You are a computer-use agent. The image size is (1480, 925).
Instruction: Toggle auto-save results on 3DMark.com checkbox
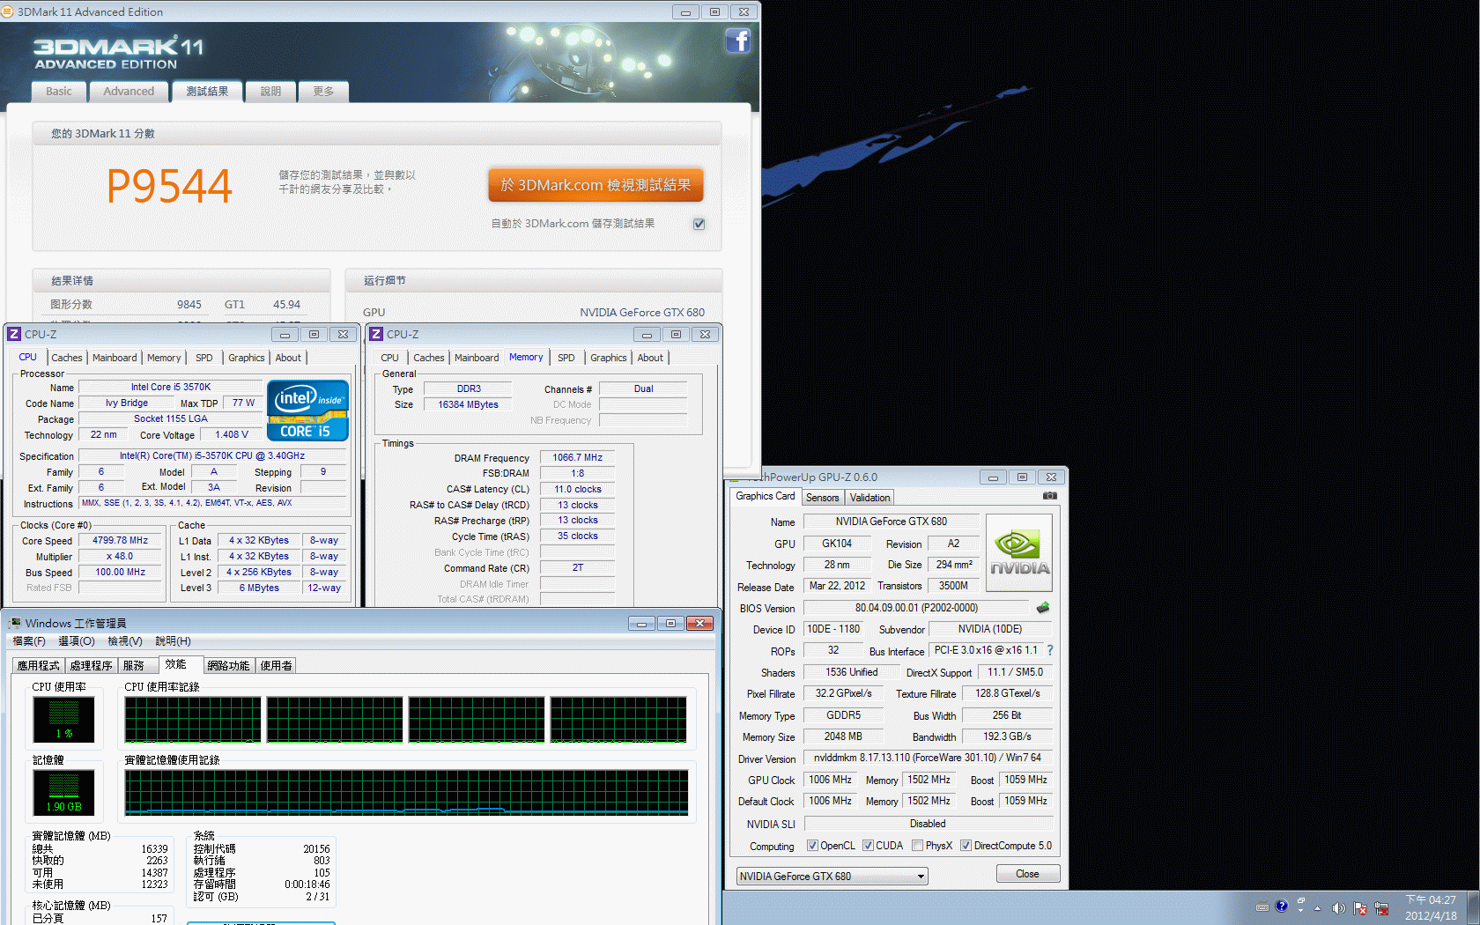pos(699,224)
